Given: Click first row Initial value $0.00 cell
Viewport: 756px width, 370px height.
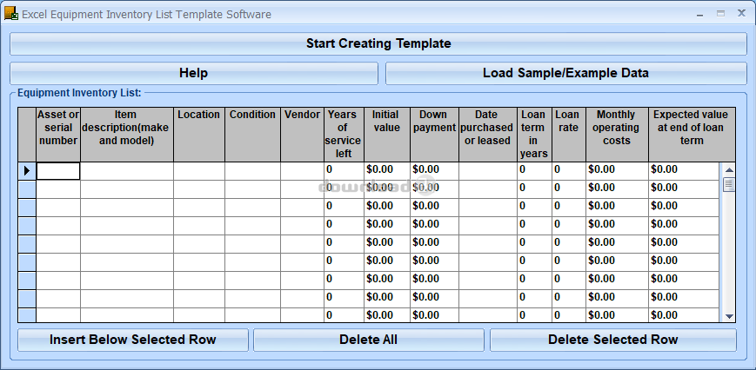Looking at the screenshot, I should point(387,171).
